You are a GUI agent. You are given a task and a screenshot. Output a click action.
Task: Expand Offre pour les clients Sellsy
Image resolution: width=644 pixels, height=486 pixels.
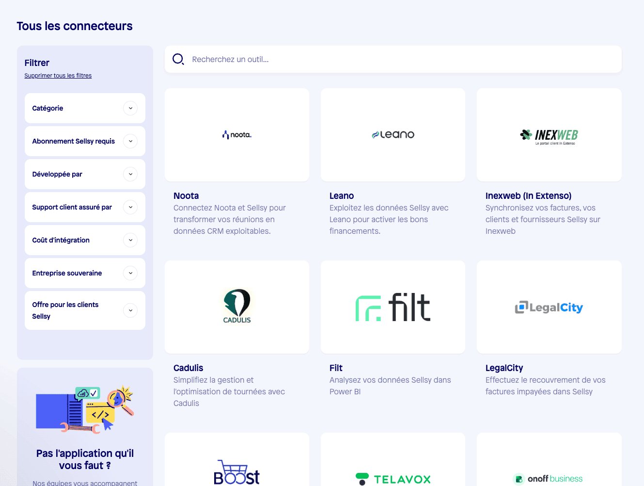coord(85,310)
